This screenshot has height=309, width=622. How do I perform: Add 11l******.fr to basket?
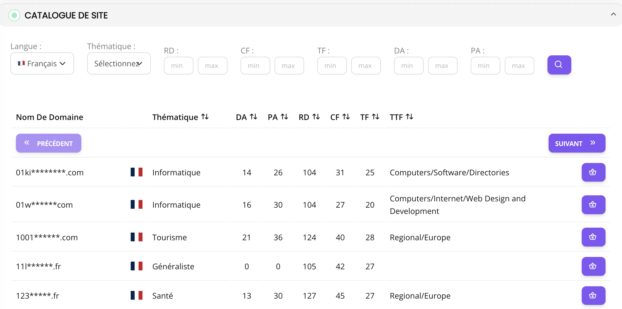point(594,266)
